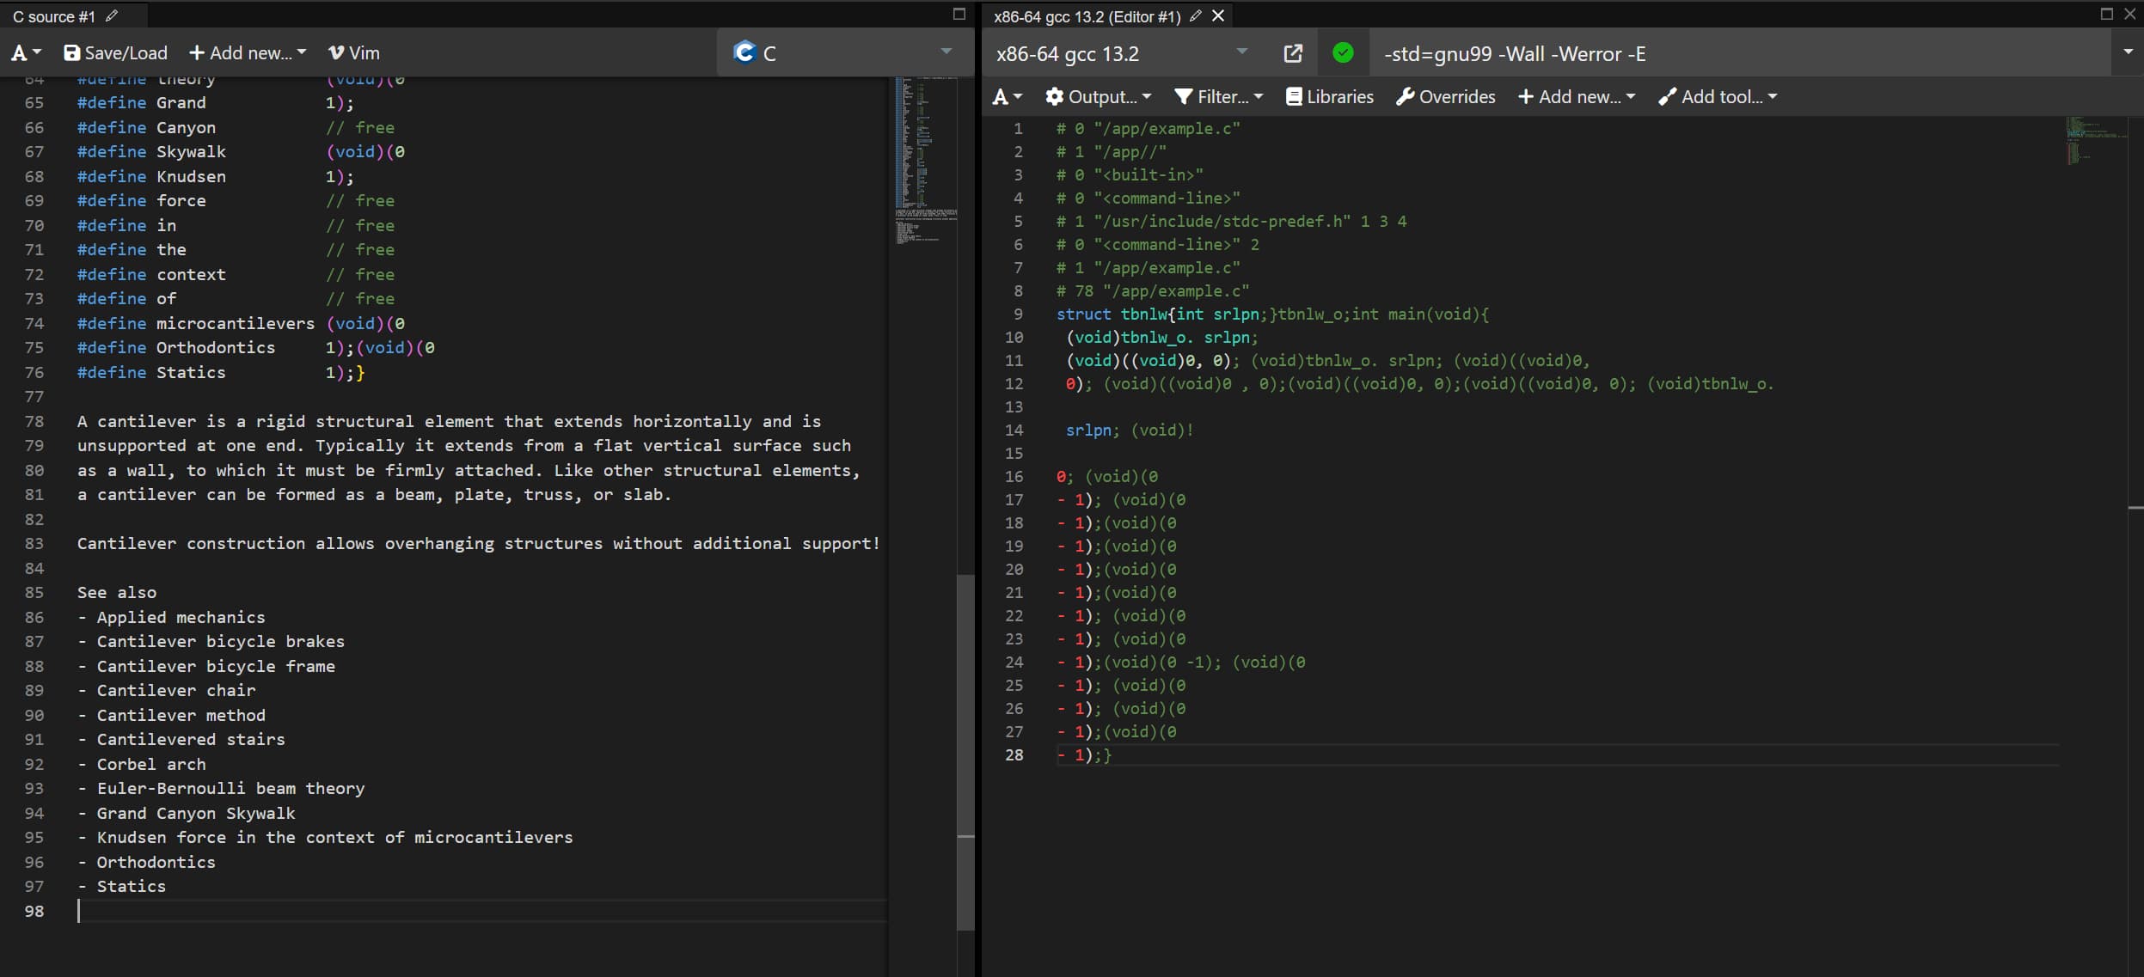Select the x86-64 gcc 13.2 (Editor #1) tab
2144x977 pixels.
coord(1087,16)
